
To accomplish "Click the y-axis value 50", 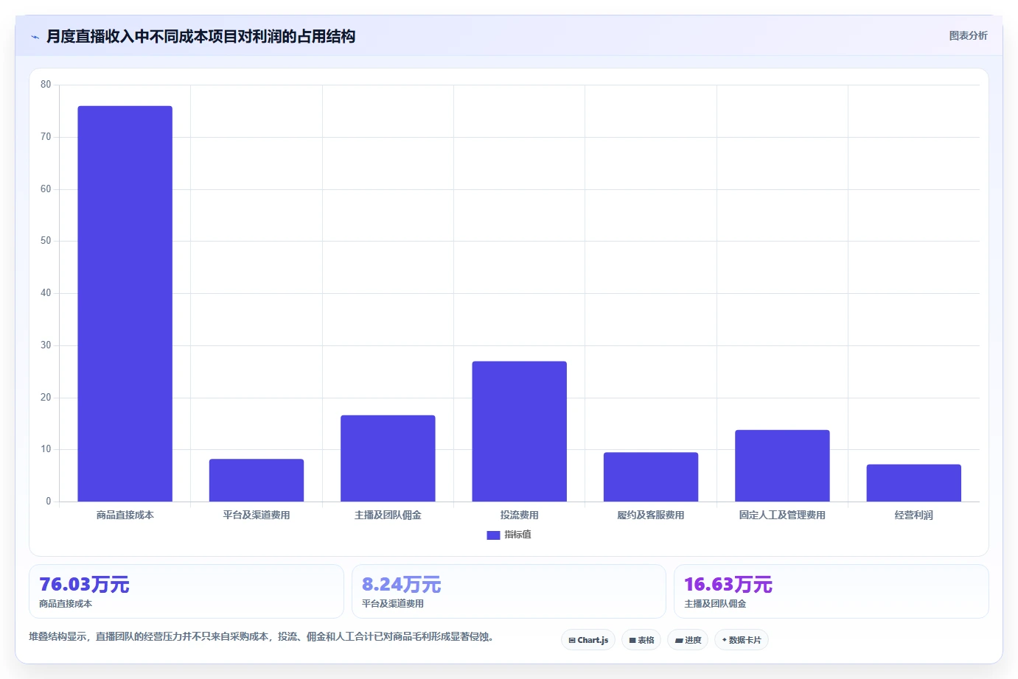I will pyautogui.click(x=46, y=241).
